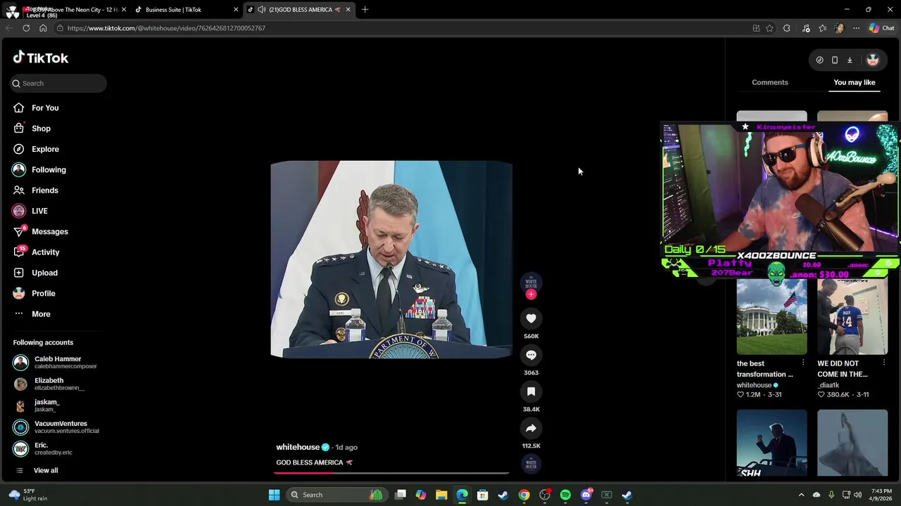
Task: Open the Windows Start menu
Action: [274, 495]
